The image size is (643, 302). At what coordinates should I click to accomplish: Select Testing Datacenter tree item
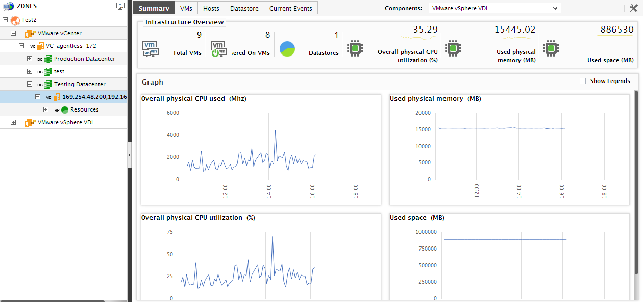coord(80,84)
